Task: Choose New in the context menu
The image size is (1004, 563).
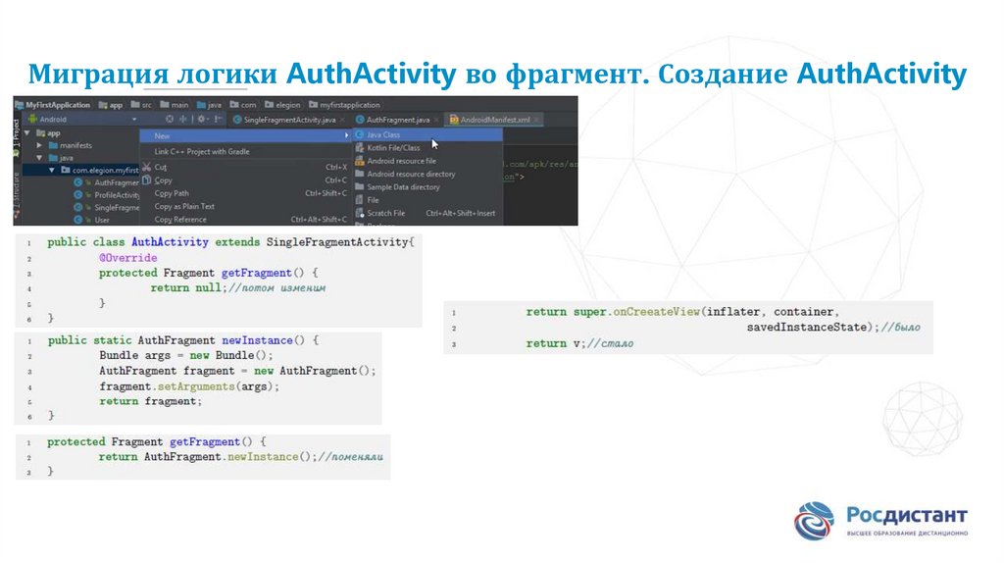Action: coord(246,135)
